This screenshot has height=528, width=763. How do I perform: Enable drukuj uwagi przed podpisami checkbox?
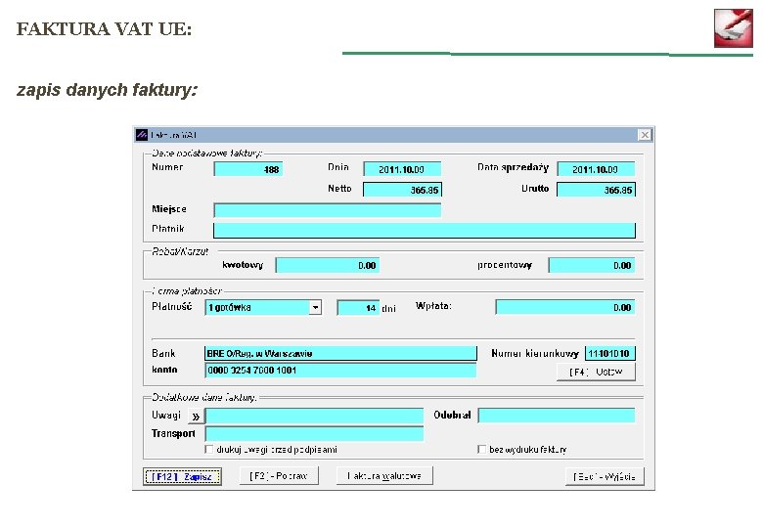[x=209, y=449]
